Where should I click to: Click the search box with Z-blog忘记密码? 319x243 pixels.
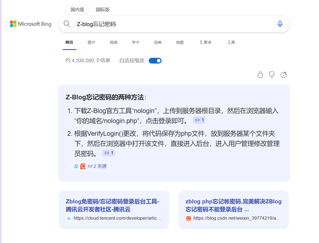(x=174, y=24)
